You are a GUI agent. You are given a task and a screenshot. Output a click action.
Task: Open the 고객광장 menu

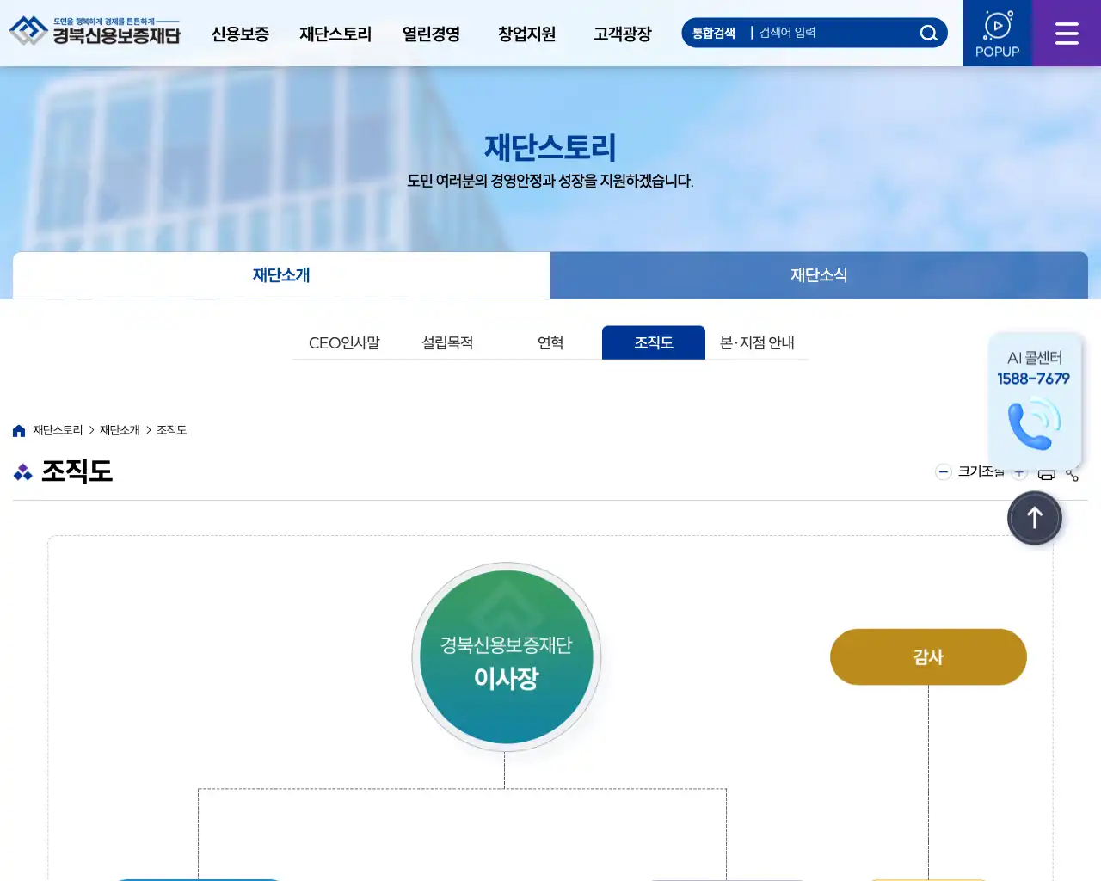pyautogui.click(x=622, y=34)
